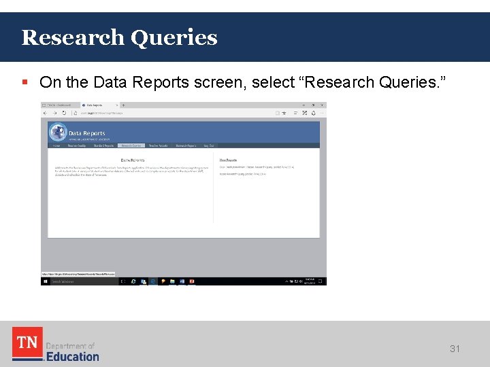Screen dimensions: 490x367
Task: Click the volume icon in system tray
Action: (301, 281)
